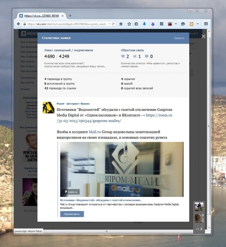Image resolution: width=226 pixels, height=247 pixels.
Task: Click the vertical scrollbar down arrow
Action: tap(209, 228)
